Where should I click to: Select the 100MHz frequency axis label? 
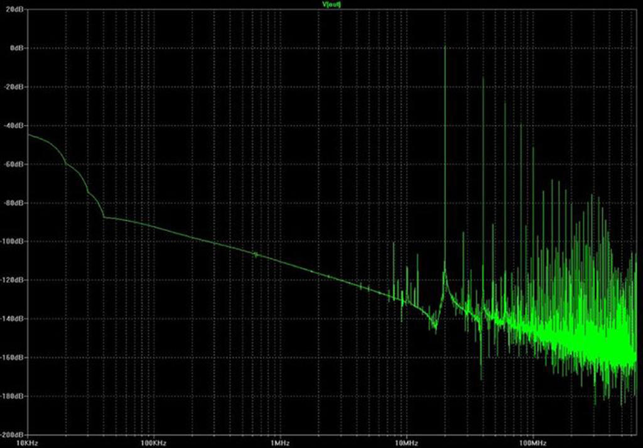[534, 442]
